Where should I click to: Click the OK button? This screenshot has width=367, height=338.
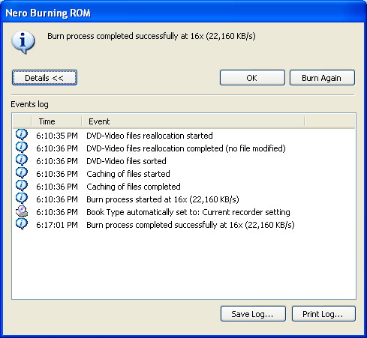pyautogui.click(x=252, y=78)
